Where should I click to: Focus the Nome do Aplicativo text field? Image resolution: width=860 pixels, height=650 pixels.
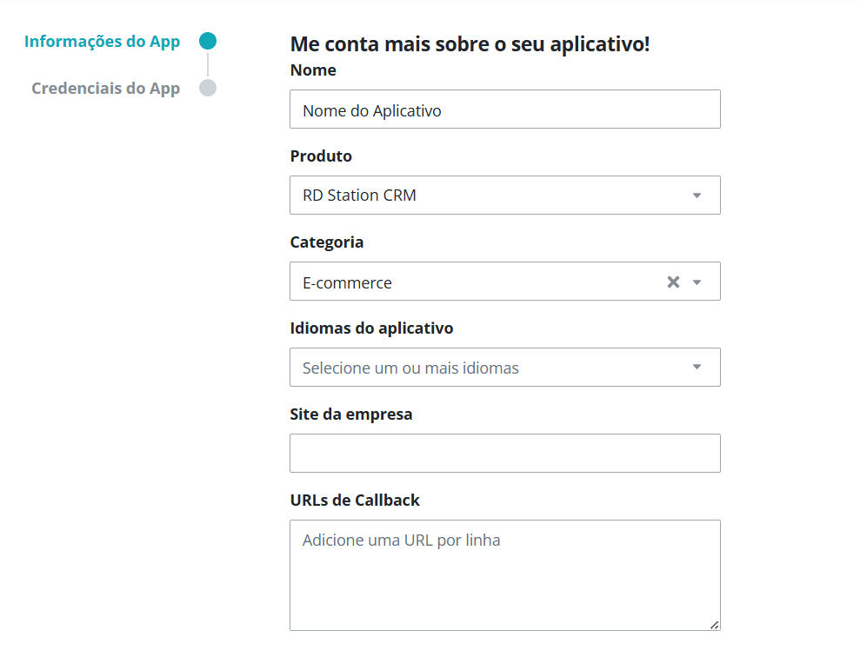click(x=504, y=109)
